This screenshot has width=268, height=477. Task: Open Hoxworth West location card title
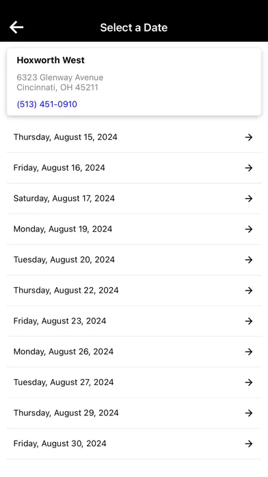(x=51, y=60)
